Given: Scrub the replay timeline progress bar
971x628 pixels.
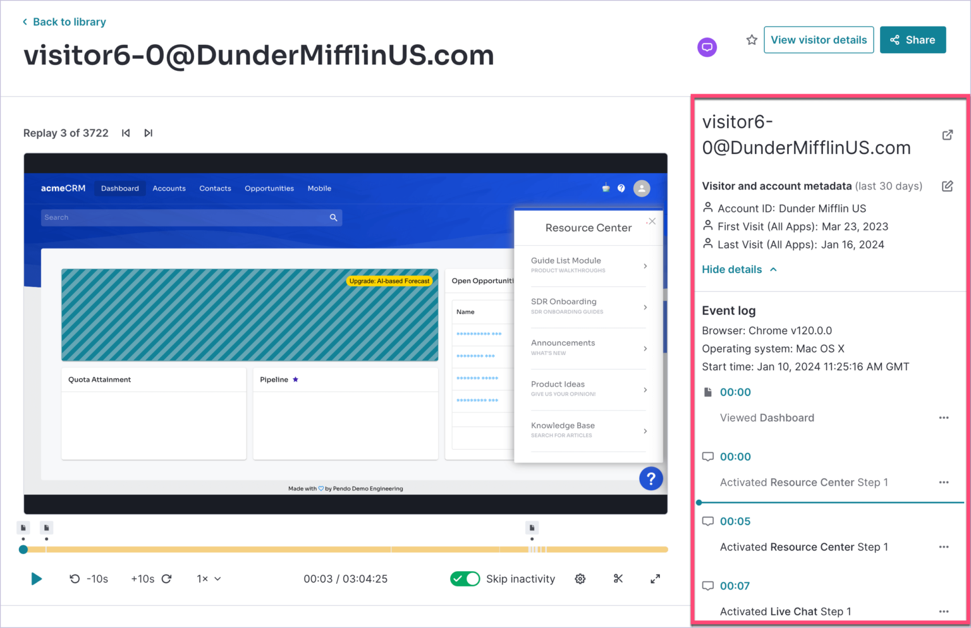Looking at the screenshot, I should [x=345, y=549].
